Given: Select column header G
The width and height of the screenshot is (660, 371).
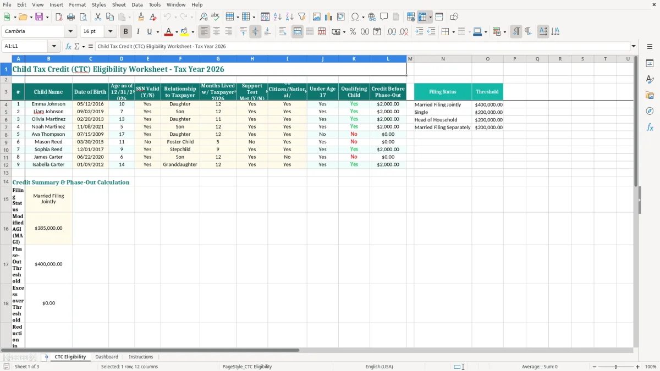Looking at the screenshot, I should pos(218,59).
